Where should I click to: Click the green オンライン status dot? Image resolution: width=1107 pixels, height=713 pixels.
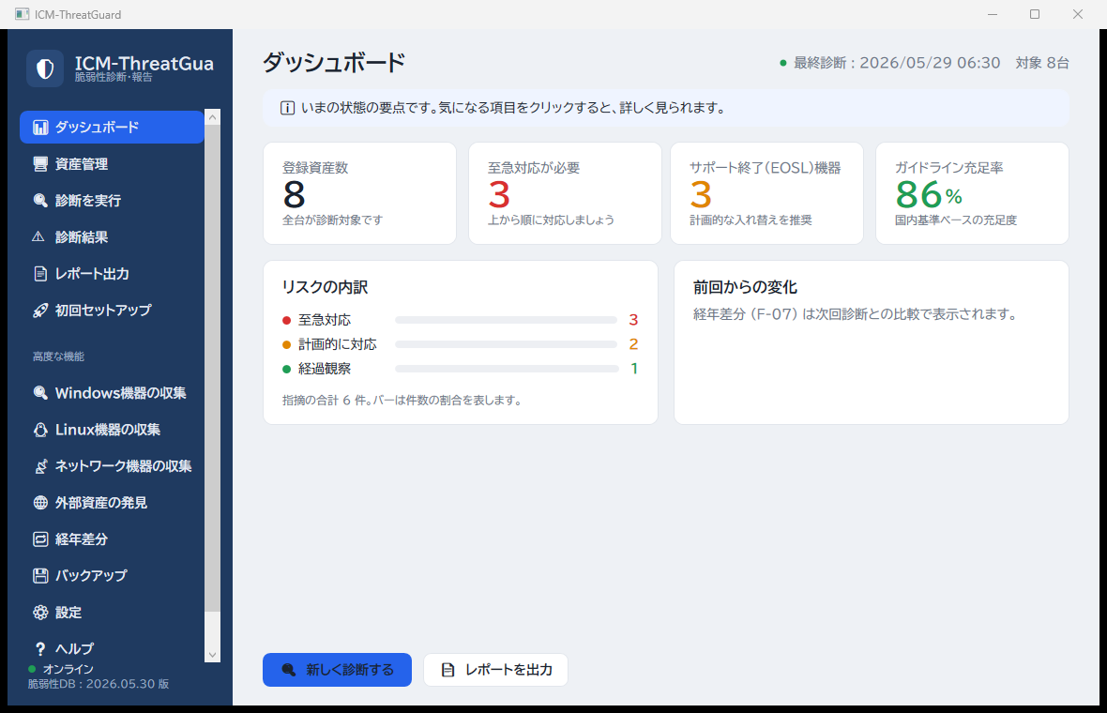(32, 669)
